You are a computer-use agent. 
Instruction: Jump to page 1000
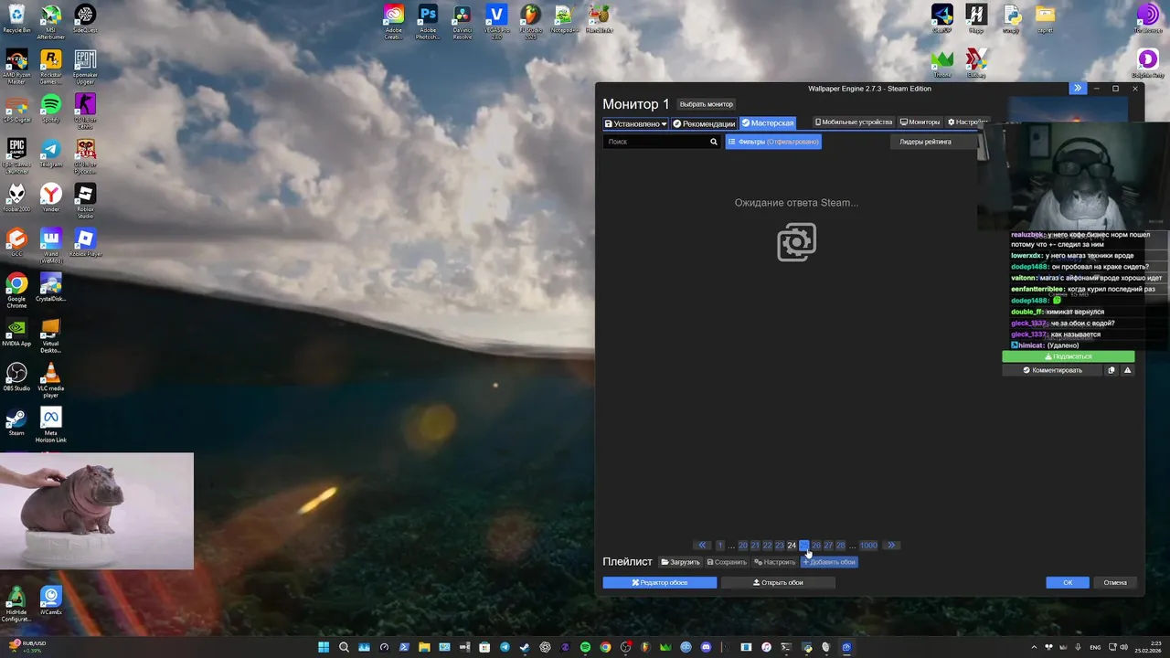(868, 546)
